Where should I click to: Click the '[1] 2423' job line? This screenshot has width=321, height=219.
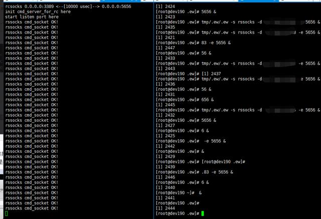(x=166, y=17)
